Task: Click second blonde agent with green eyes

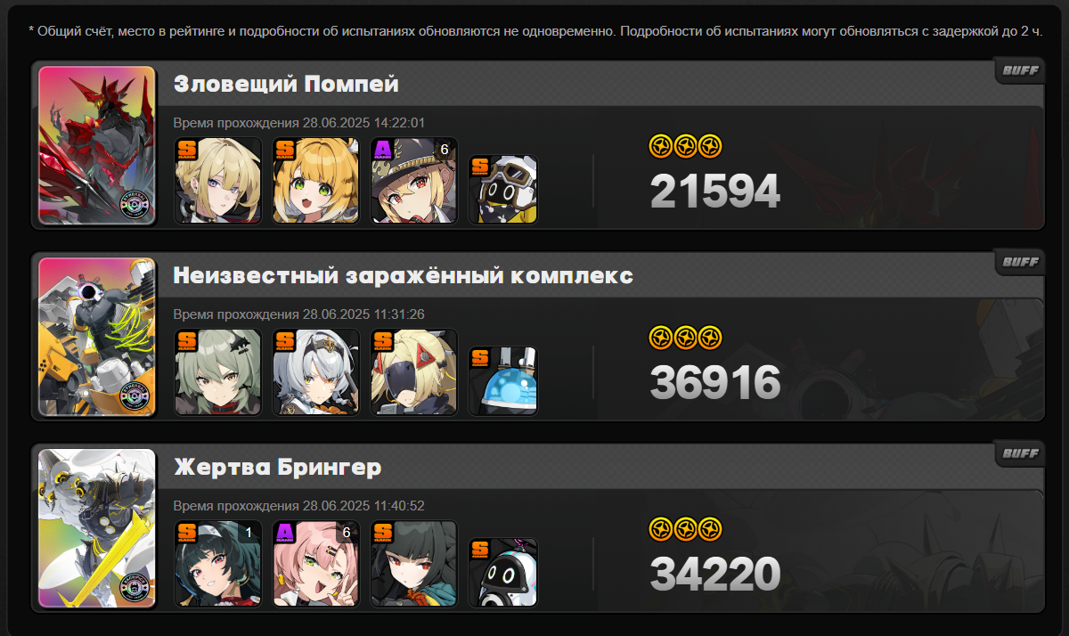Action: coord(316,180)
